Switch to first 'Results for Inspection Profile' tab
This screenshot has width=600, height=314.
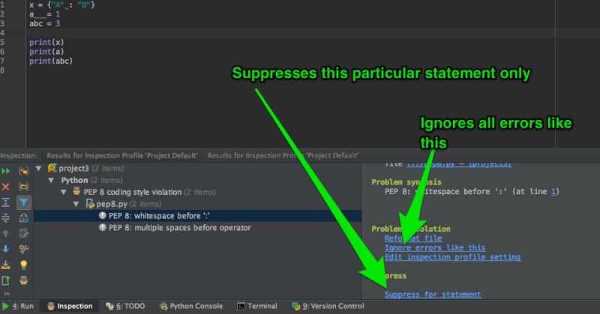[121, 156]
